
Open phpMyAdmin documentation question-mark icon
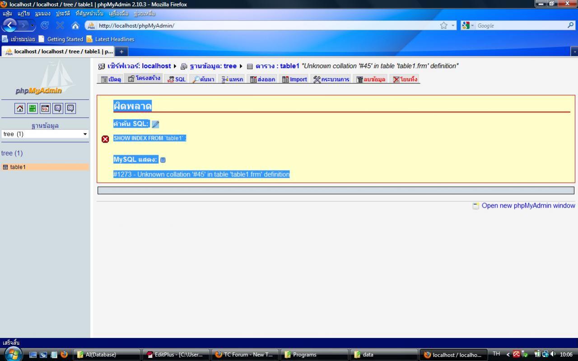click(58, 108)
